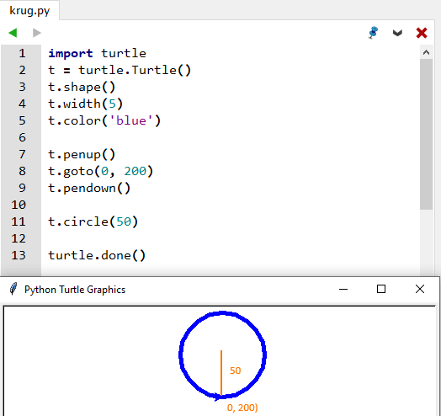Click the editor vertical scrollbar thumb
441x416 pixels.
click(x=426, y=134)
